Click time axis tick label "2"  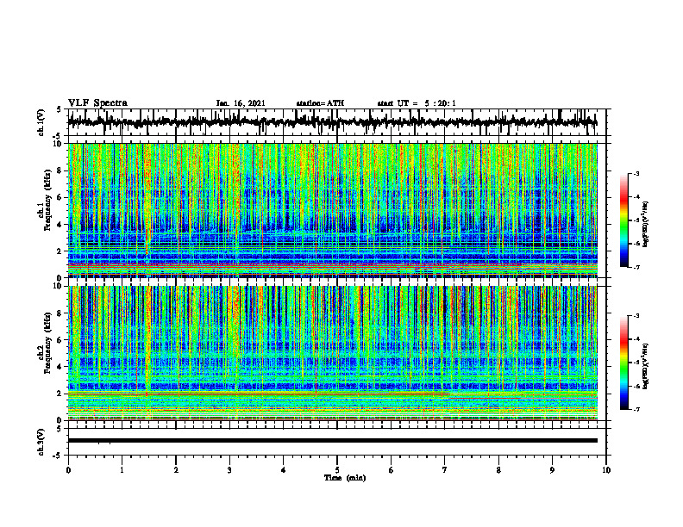click(x=176, y=470)
